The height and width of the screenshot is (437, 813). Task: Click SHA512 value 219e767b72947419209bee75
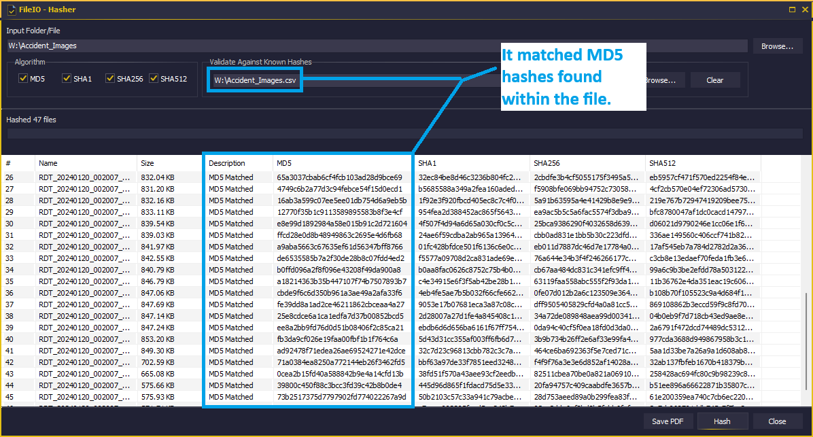pos(702,200)
